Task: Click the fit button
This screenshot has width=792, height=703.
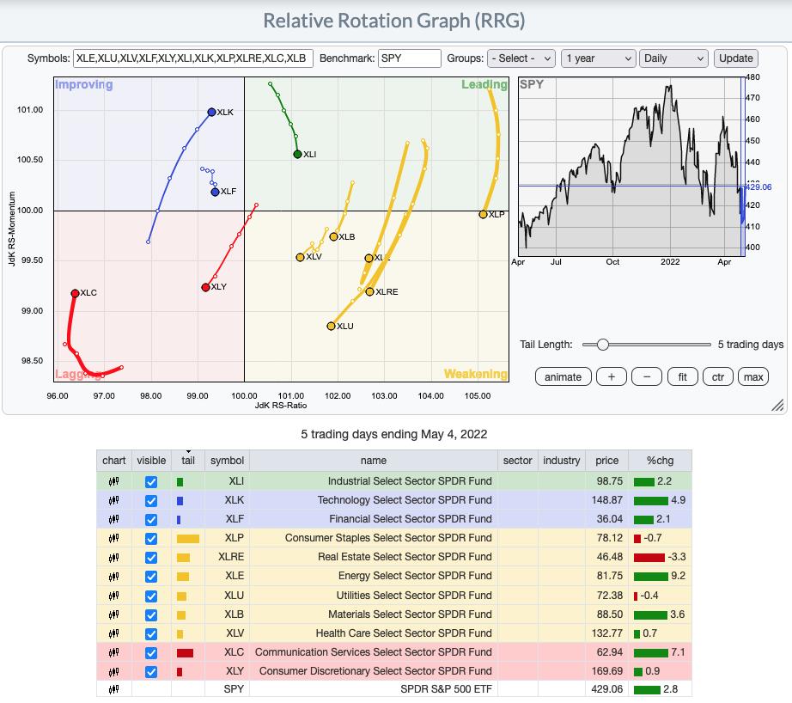Action: pyautogui.click(x=682, y=377)
